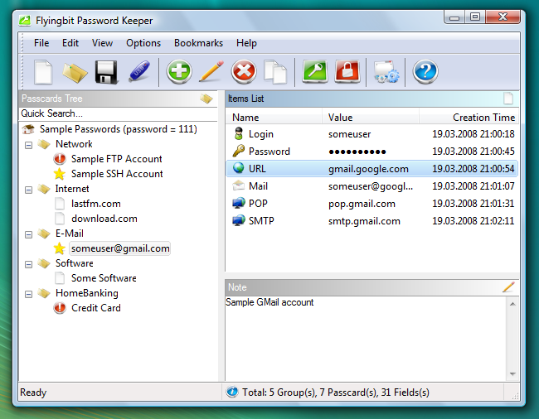Collapse the Network group
Image resolution: width=539 pixels, height=419 pixels.
[28, 145]
